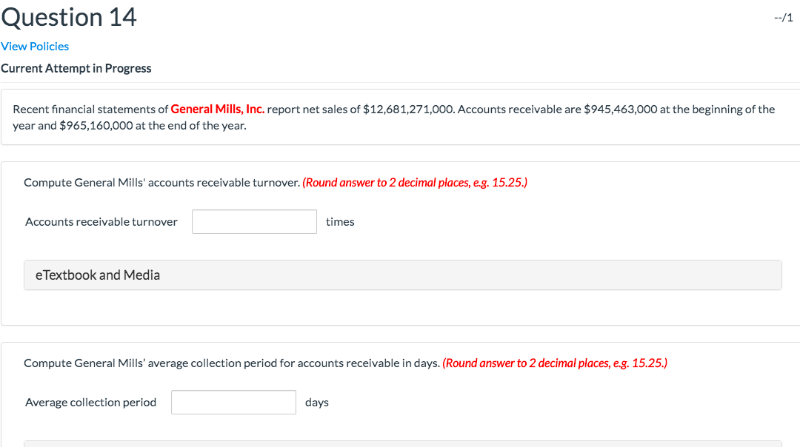Select the word times beside the answer box

pos(340,221)
